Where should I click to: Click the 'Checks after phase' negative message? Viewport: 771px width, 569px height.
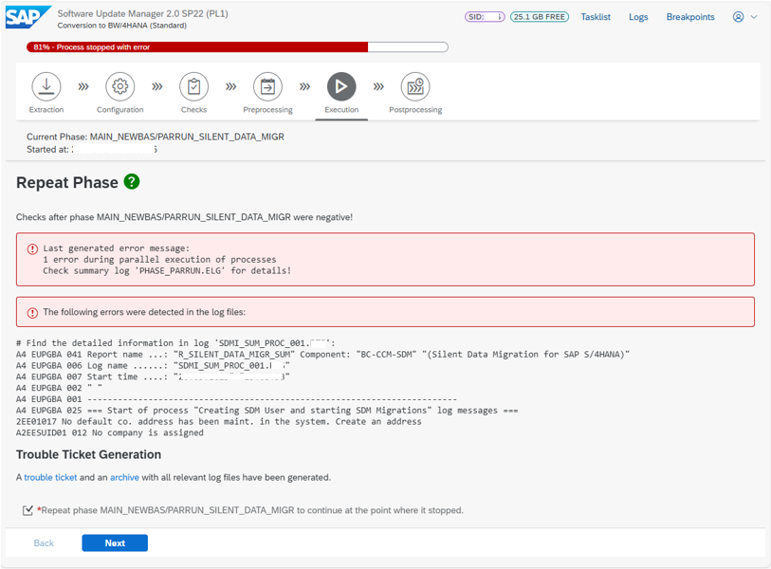184,217
